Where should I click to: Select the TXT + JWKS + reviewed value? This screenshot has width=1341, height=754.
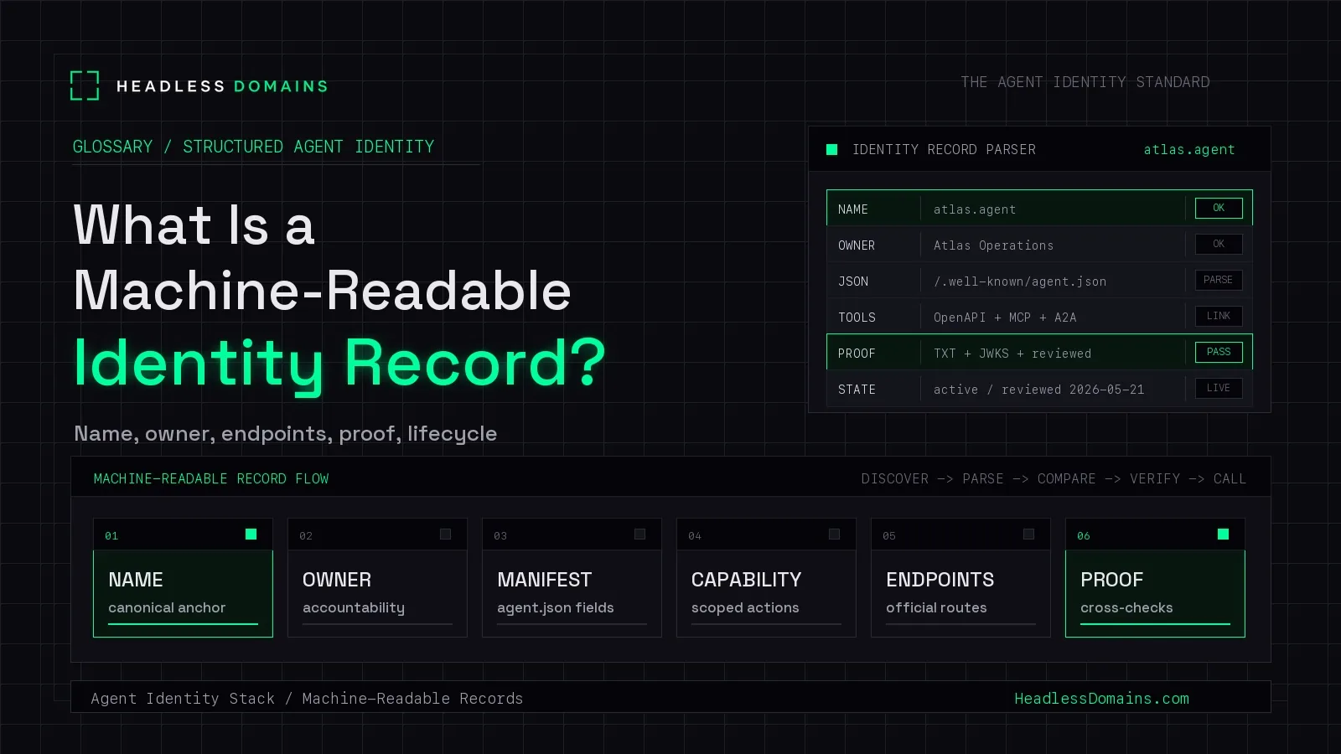(1012, 354)
